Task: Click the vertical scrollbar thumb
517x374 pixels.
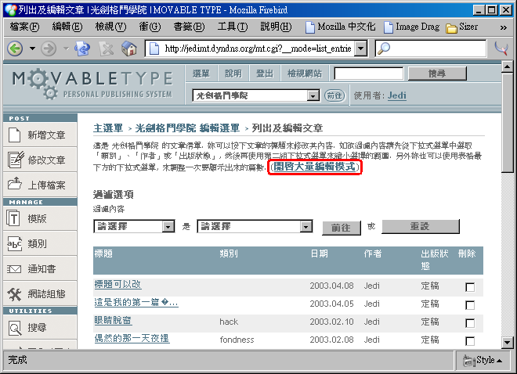Action: click(507, 123)
